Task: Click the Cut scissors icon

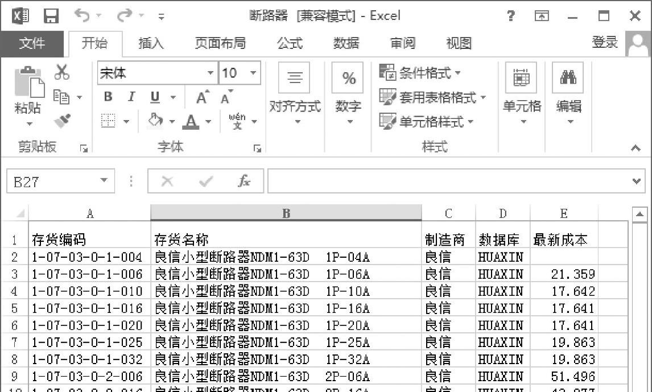Action: pyautogui.click(x=61, y=72)
